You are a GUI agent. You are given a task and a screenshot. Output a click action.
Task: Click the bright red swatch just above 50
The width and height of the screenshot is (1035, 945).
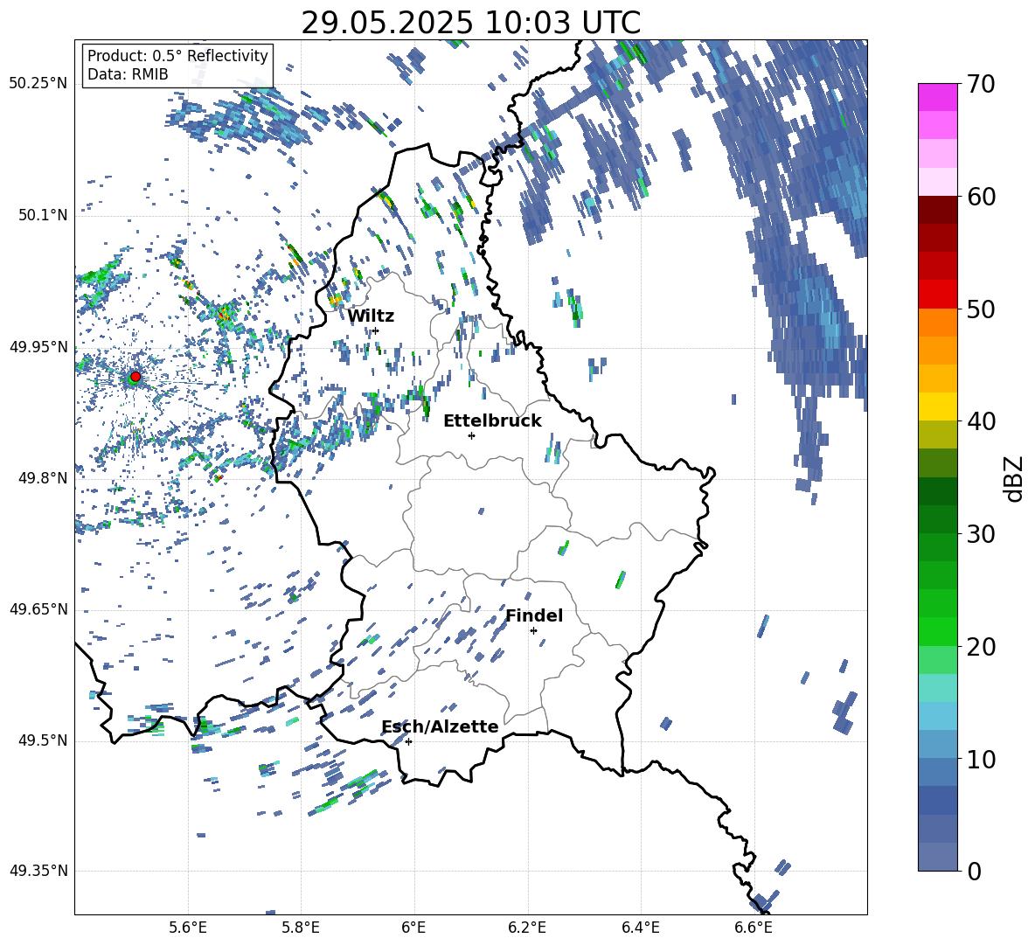tap(937, 295)
